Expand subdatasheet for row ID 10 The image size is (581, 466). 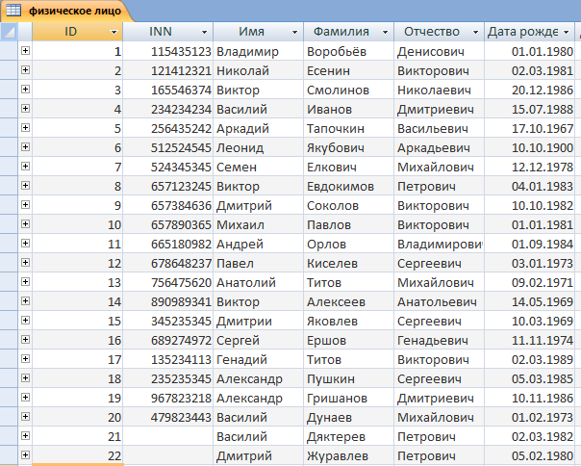click(25, 223)
